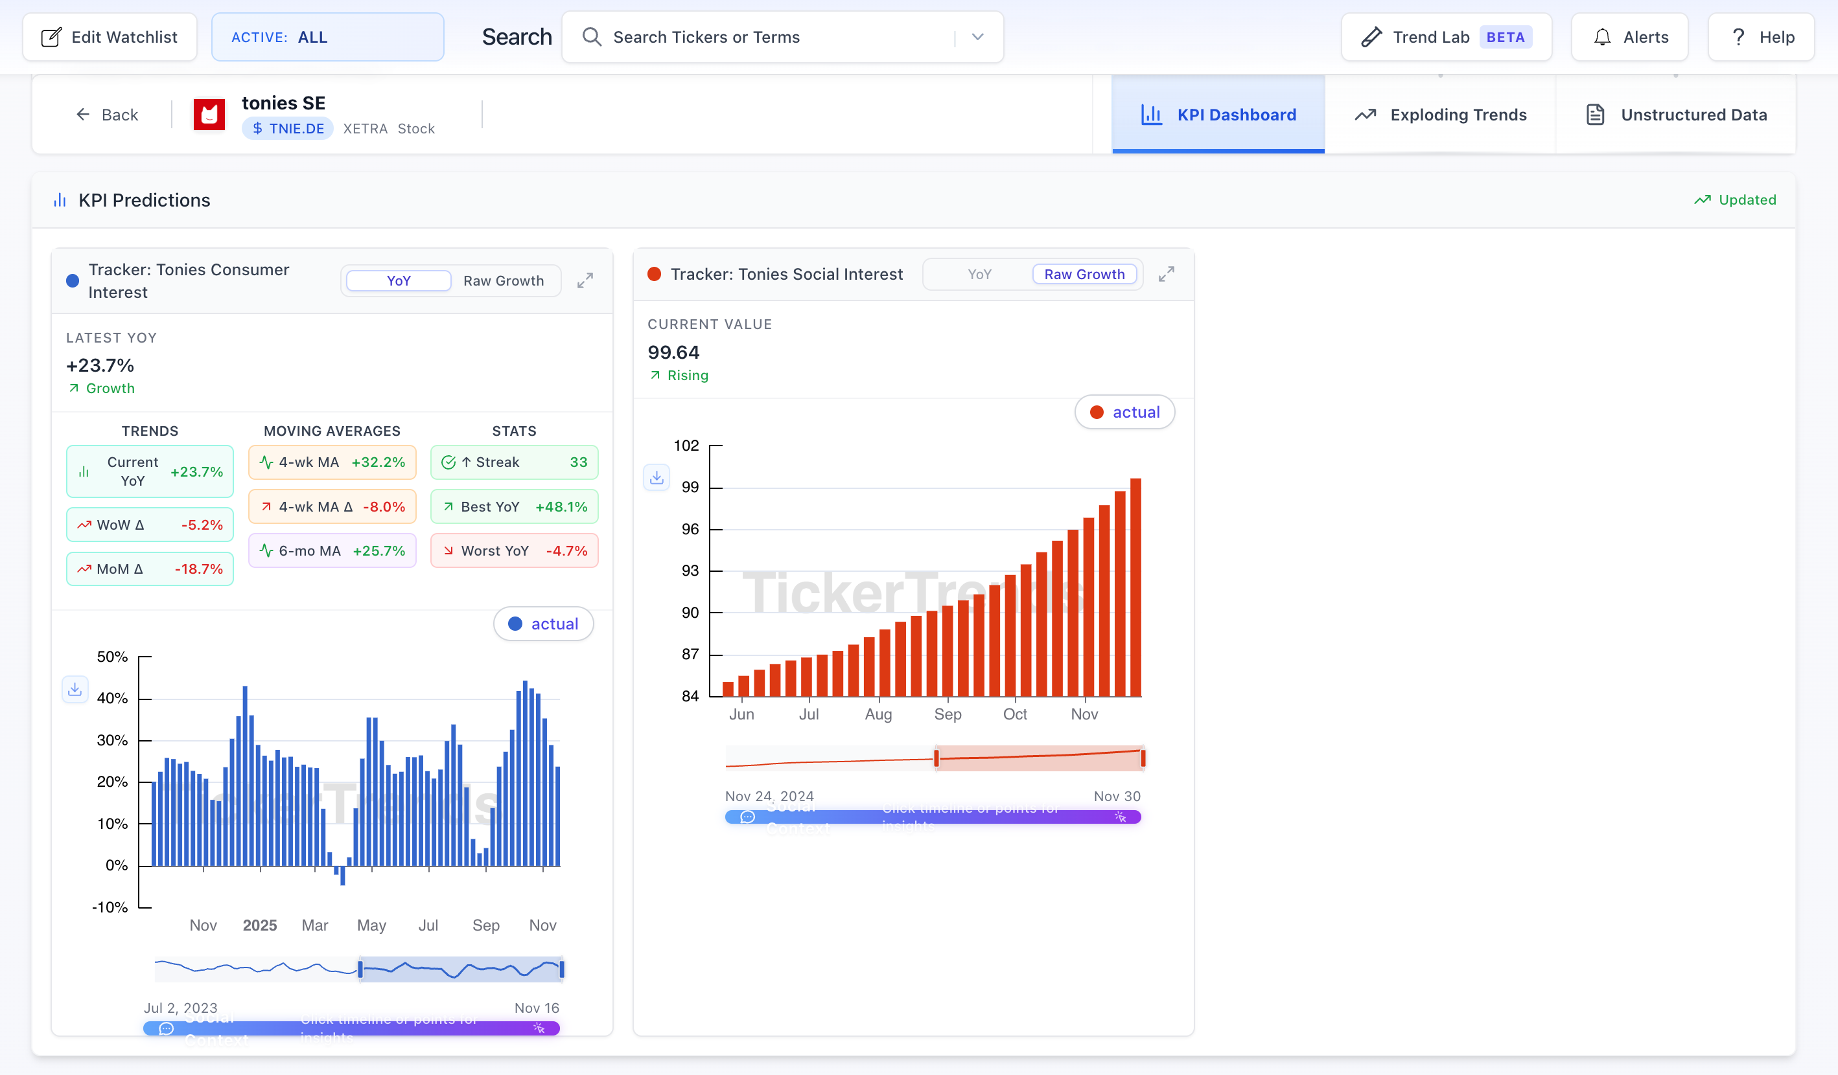
Task: Switch Social Interest chart to YoY
Action: click(979, 274)
